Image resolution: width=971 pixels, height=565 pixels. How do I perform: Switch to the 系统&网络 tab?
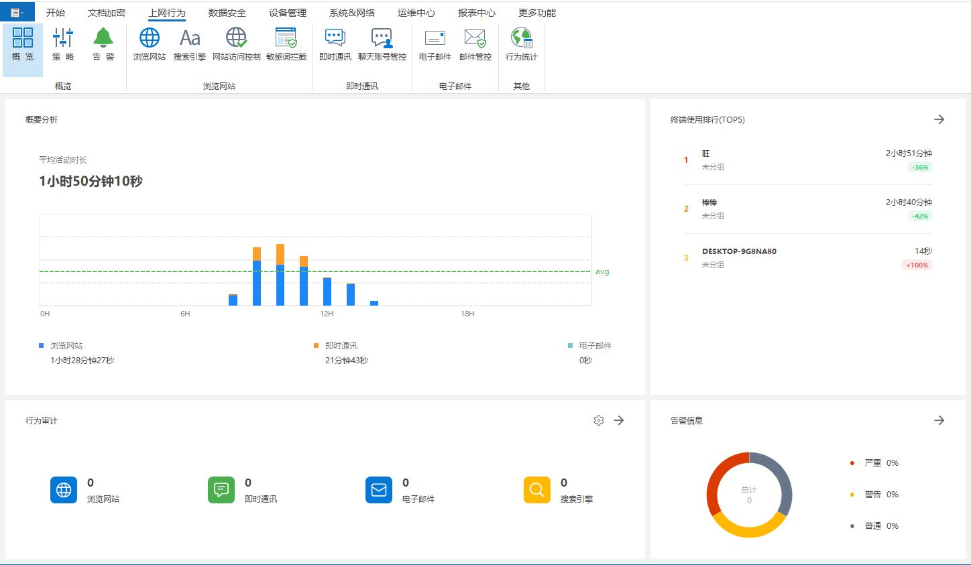352,13
